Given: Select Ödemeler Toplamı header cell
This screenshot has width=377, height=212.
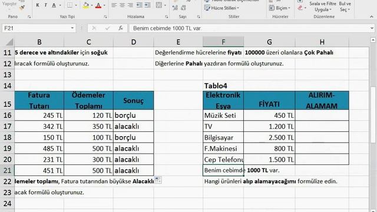Looking at the screenshot, I should click(89, 100).
